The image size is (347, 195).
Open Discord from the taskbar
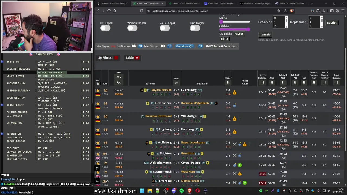[x=173, y=191]
